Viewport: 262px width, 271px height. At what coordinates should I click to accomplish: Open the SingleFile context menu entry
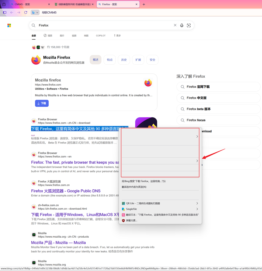pos(160,209)
